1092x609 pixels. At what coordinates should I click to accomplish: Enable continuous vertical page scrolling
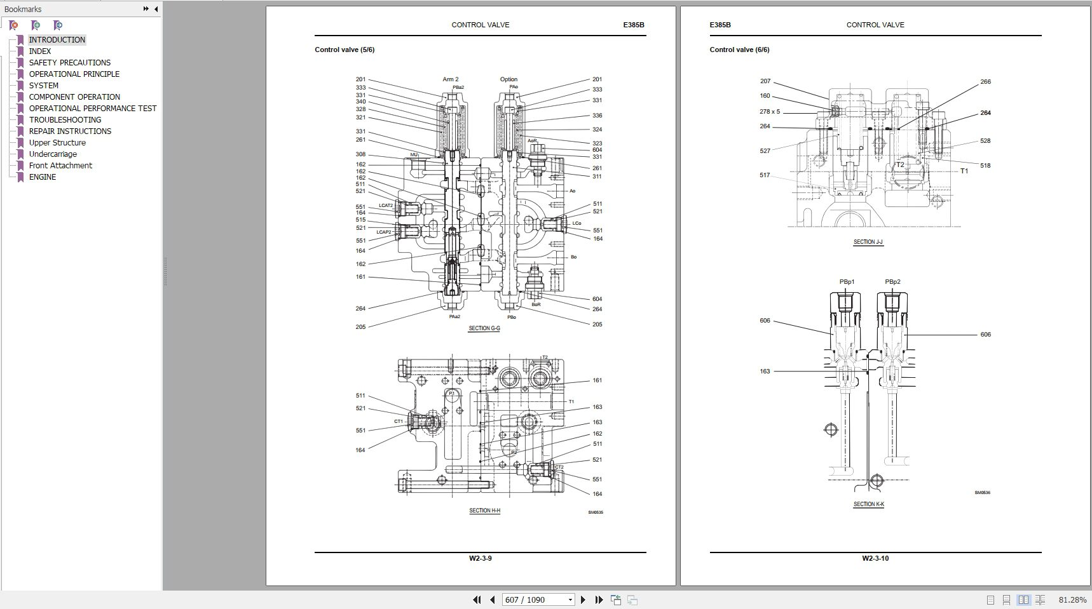(1006, 599)
